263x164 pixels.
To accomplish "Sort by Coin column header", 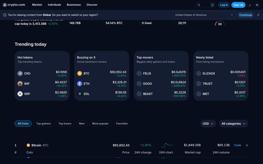I will [x=29, y=152].
